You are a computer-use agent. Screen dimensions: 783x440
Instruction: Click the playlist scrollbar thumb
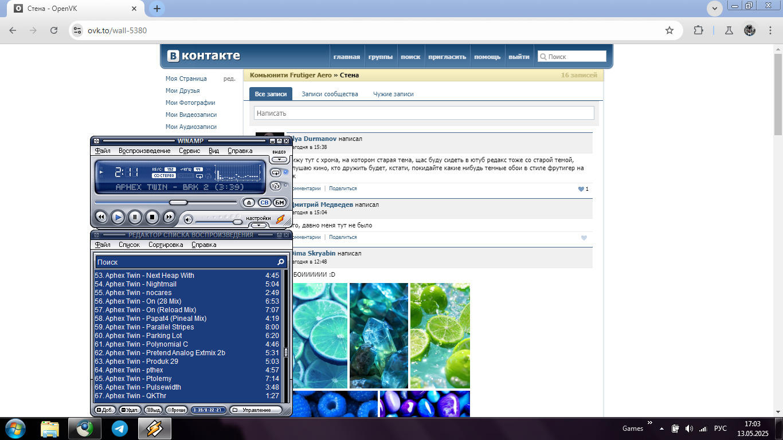[285, 352]
